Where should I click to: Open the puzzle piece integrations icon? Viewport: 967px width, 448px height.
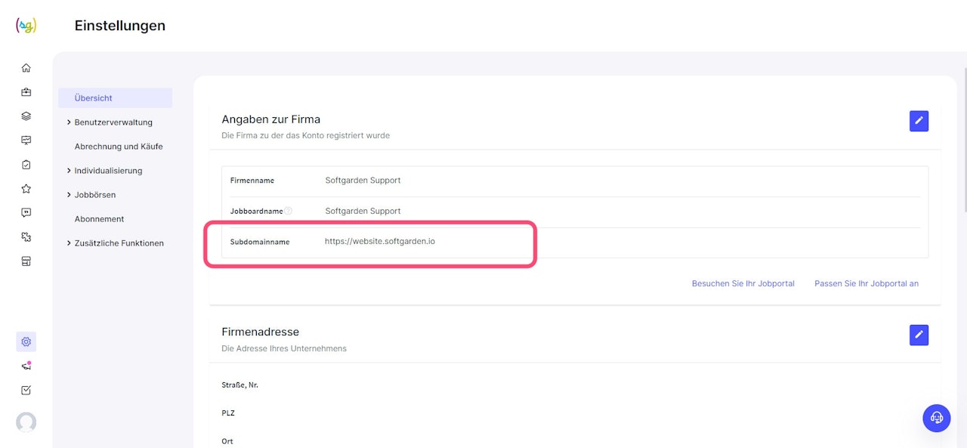(26, 237)
